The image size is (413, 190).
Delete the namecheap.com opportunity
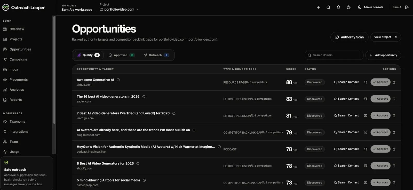pos(394,183)
